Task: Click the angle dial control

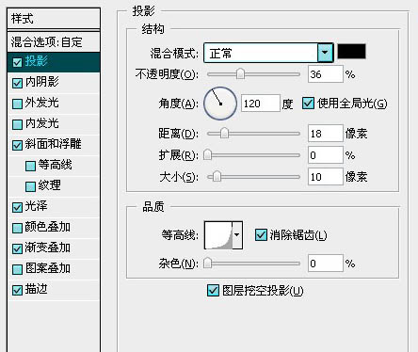Action: pyautogui.click(x=220, y=104)
